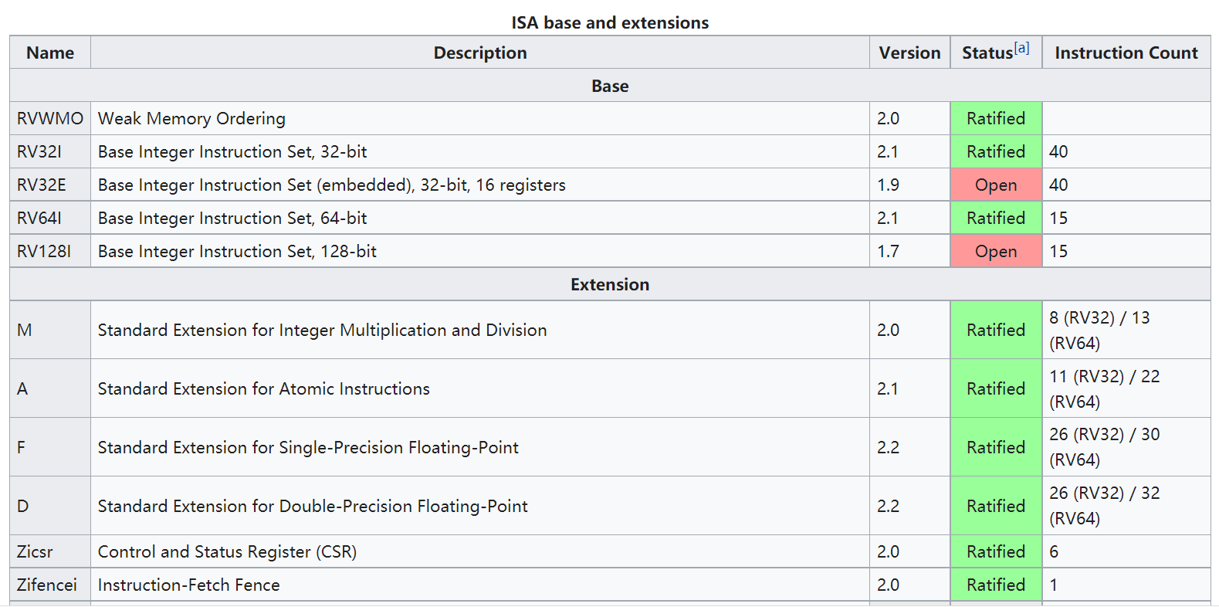This screenshot has height=607, width=1219.
Task: Click instruction count for the M extension
Action: [1099, 331]
